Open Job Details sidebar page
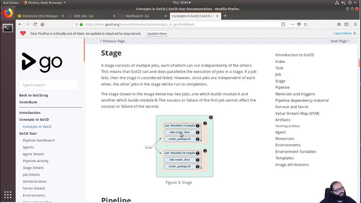Screen dimensions: 361x203 31,175
